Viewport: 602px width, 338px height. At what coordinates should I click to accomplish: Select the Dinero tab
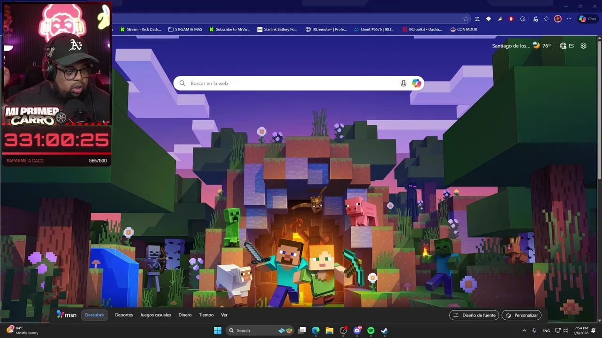[185, 315]
